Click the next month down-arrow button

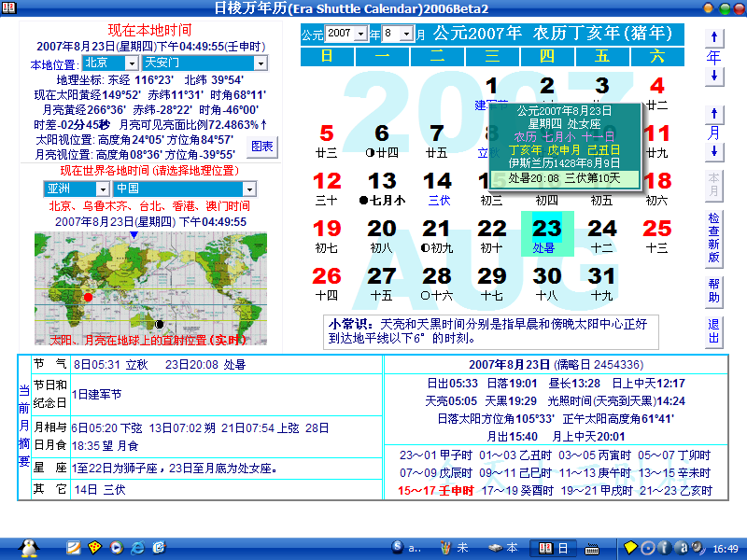coord(714,151)
